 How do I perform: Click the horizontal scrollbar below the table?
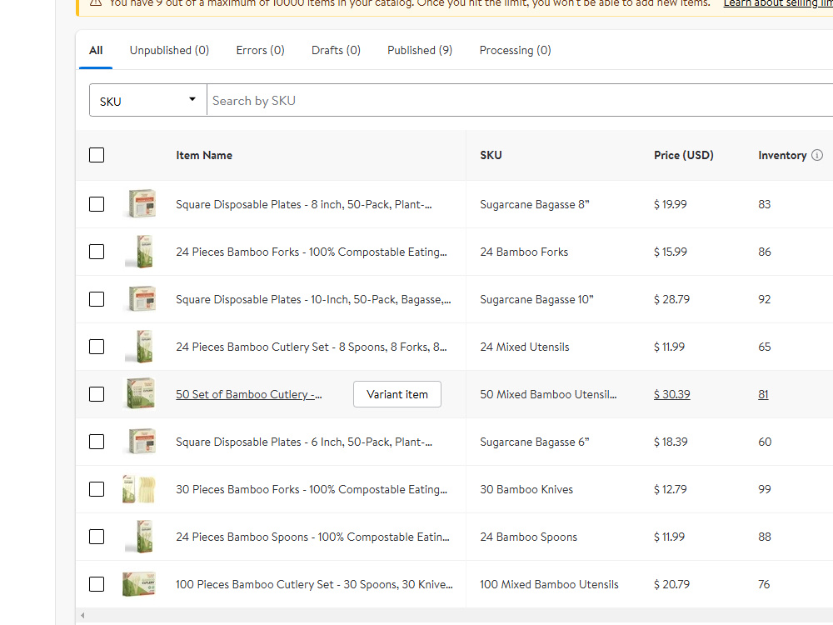coord(454,616)
